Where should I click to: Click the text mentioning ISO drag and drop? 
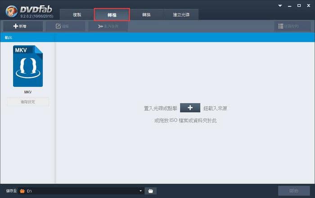pos(185,120)
